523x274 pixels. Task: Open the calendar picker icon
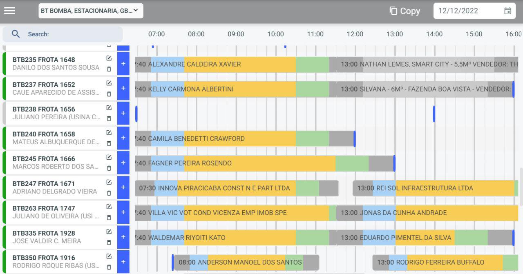[x=507, y=11]
